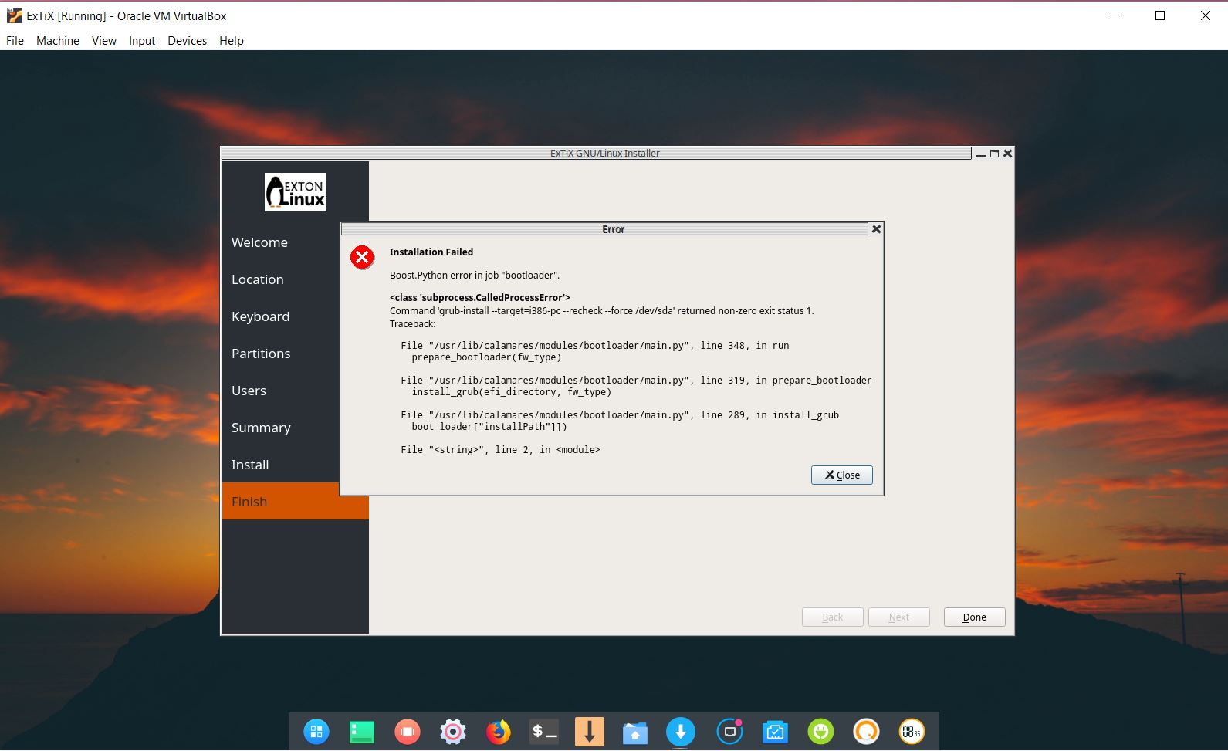The height and width of the screenshot is (751, 1228).
Task: Click the green power plug dock icon
Action: (820, 731)
